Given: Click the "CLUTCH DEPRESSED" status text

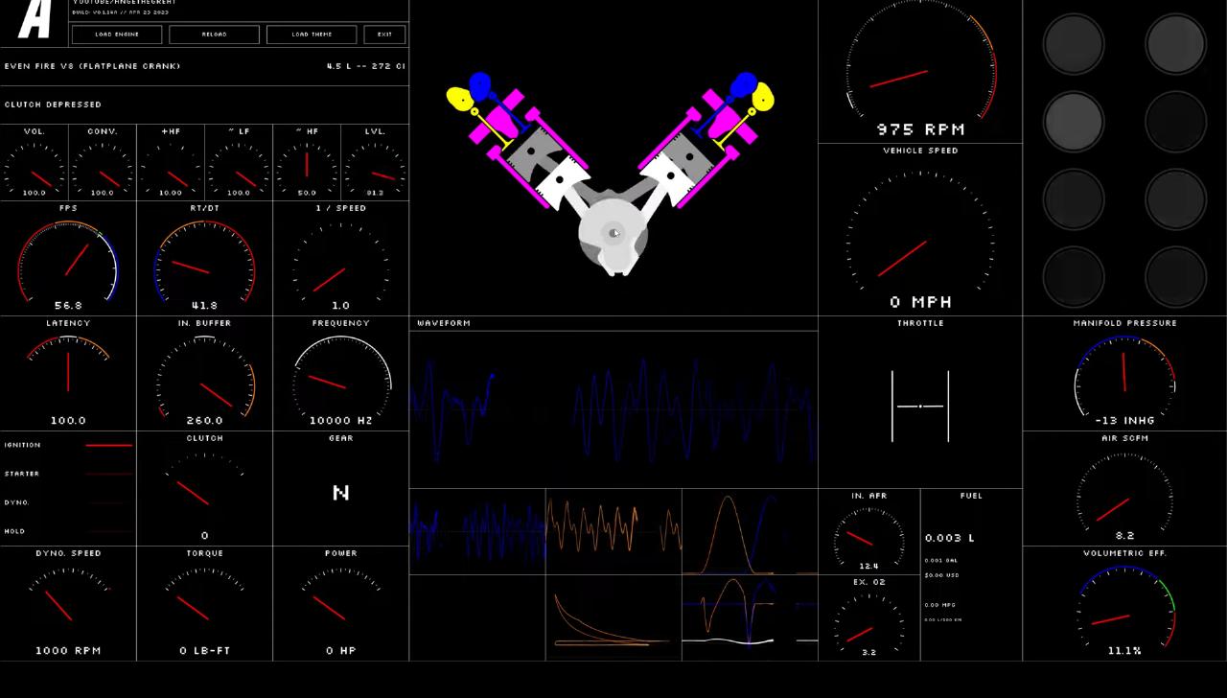Looking at the screenshot, I should tap(53, 105).
